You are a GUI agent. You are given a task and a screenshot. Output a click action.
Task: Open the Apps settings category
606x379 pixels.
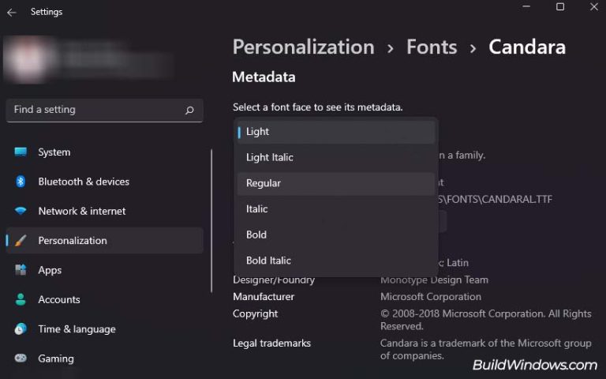tap(105, 270)
